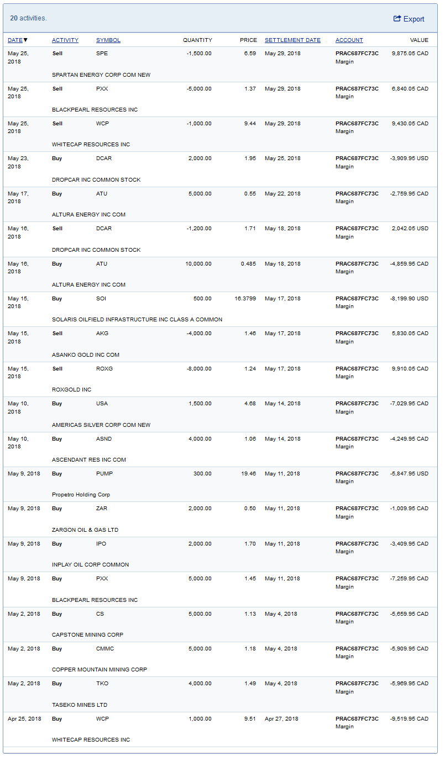
Task: Click the Quantity column header
Action: [x=197, y=40]
